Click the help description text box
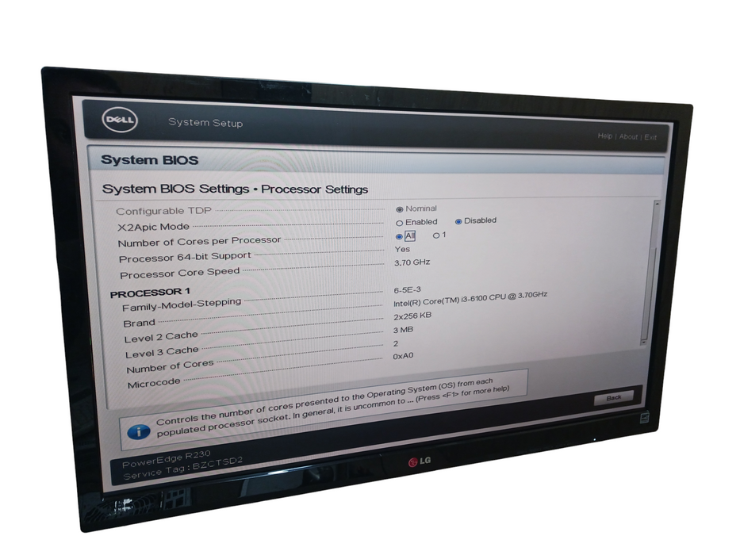 [x=324, y=410]
